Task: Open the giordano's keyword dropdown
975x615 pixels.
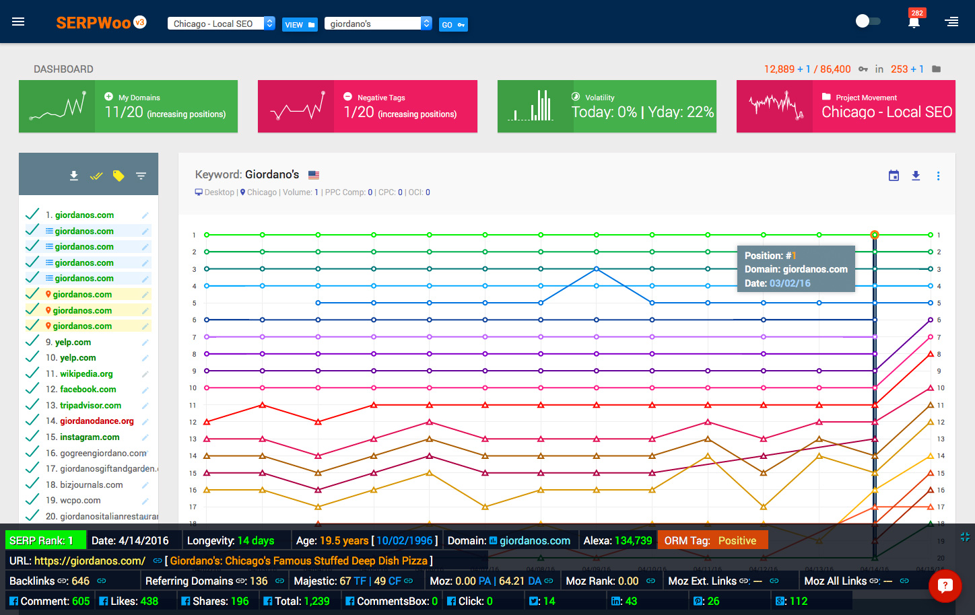Action: [x=426, y=24]
